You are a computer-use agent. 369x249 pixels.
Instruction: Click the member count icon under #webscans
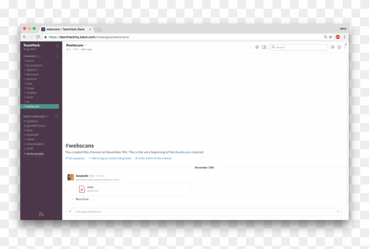(69, 50)
